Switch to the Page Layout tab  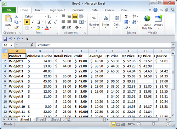point(57,10)
